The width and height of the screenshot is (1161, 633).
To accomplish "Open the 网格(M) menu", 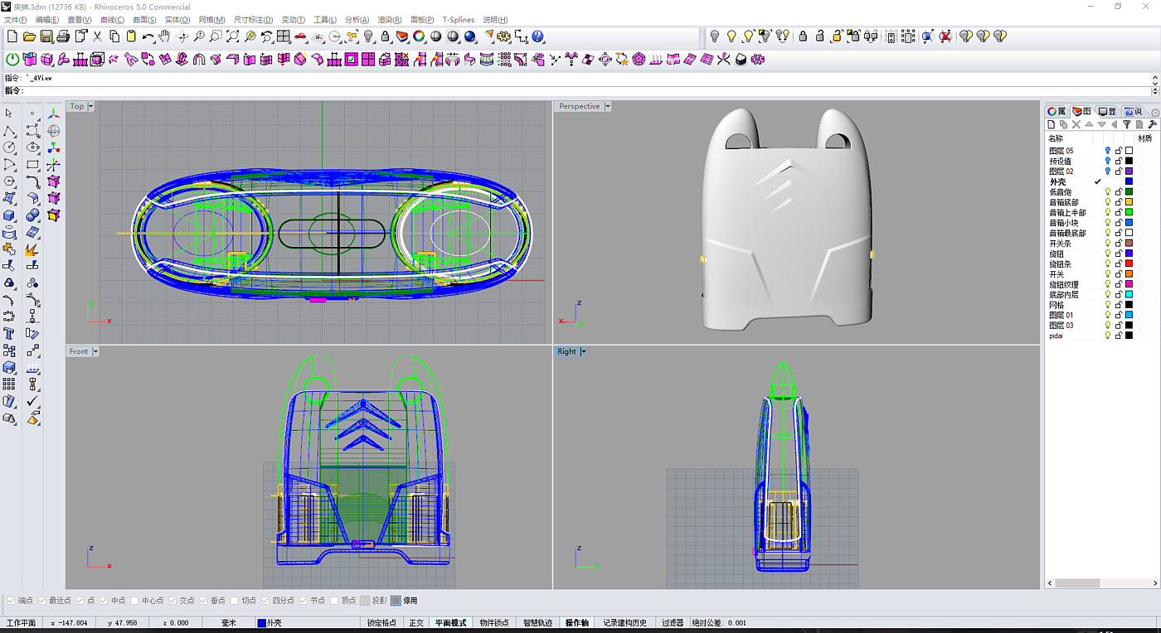I will click(x=211, y=20).
